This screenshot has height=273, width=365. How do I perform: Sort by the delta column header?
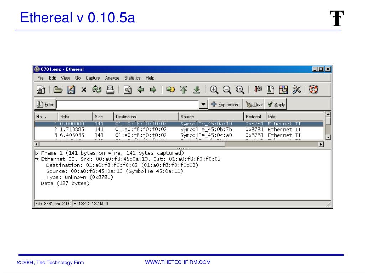[x=75, y=117]
